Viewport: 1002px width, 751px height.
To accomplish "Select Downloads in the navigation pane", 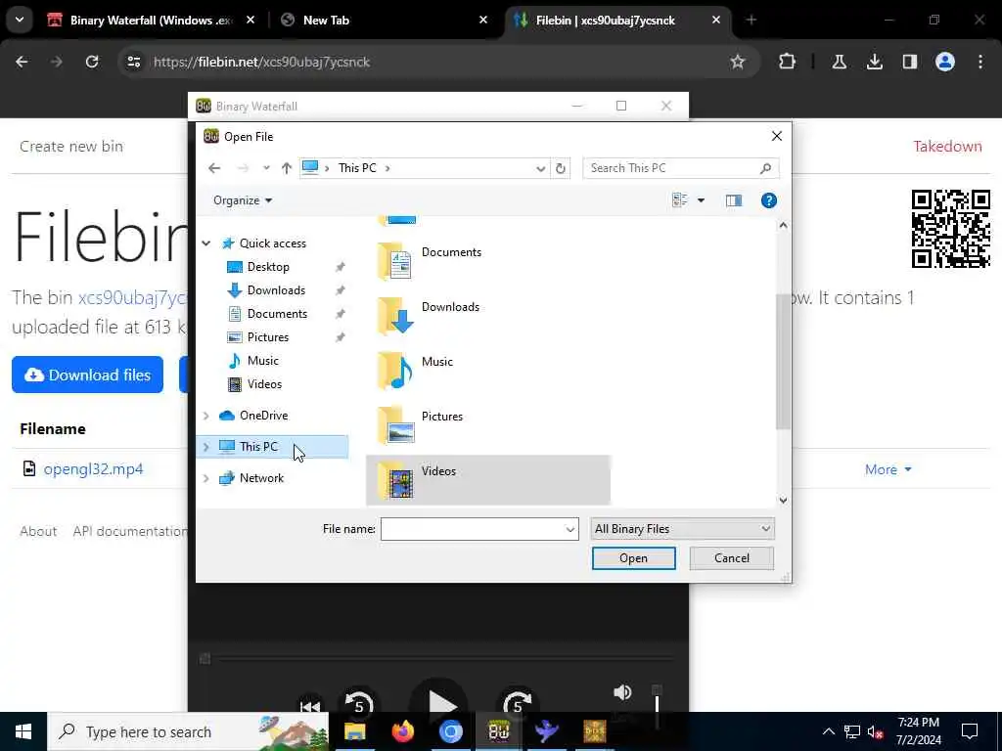I will (x=276, y=290).
